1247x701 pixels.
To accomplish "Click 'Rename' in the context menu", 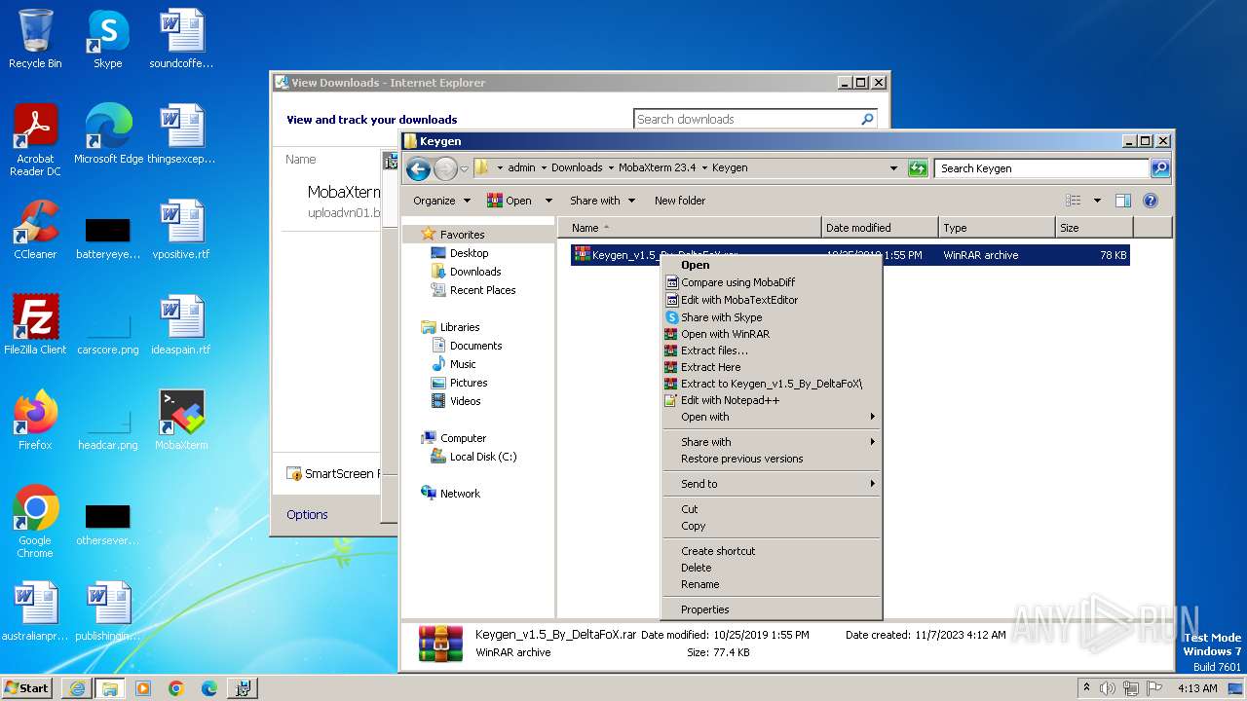I will pos(772,584).
